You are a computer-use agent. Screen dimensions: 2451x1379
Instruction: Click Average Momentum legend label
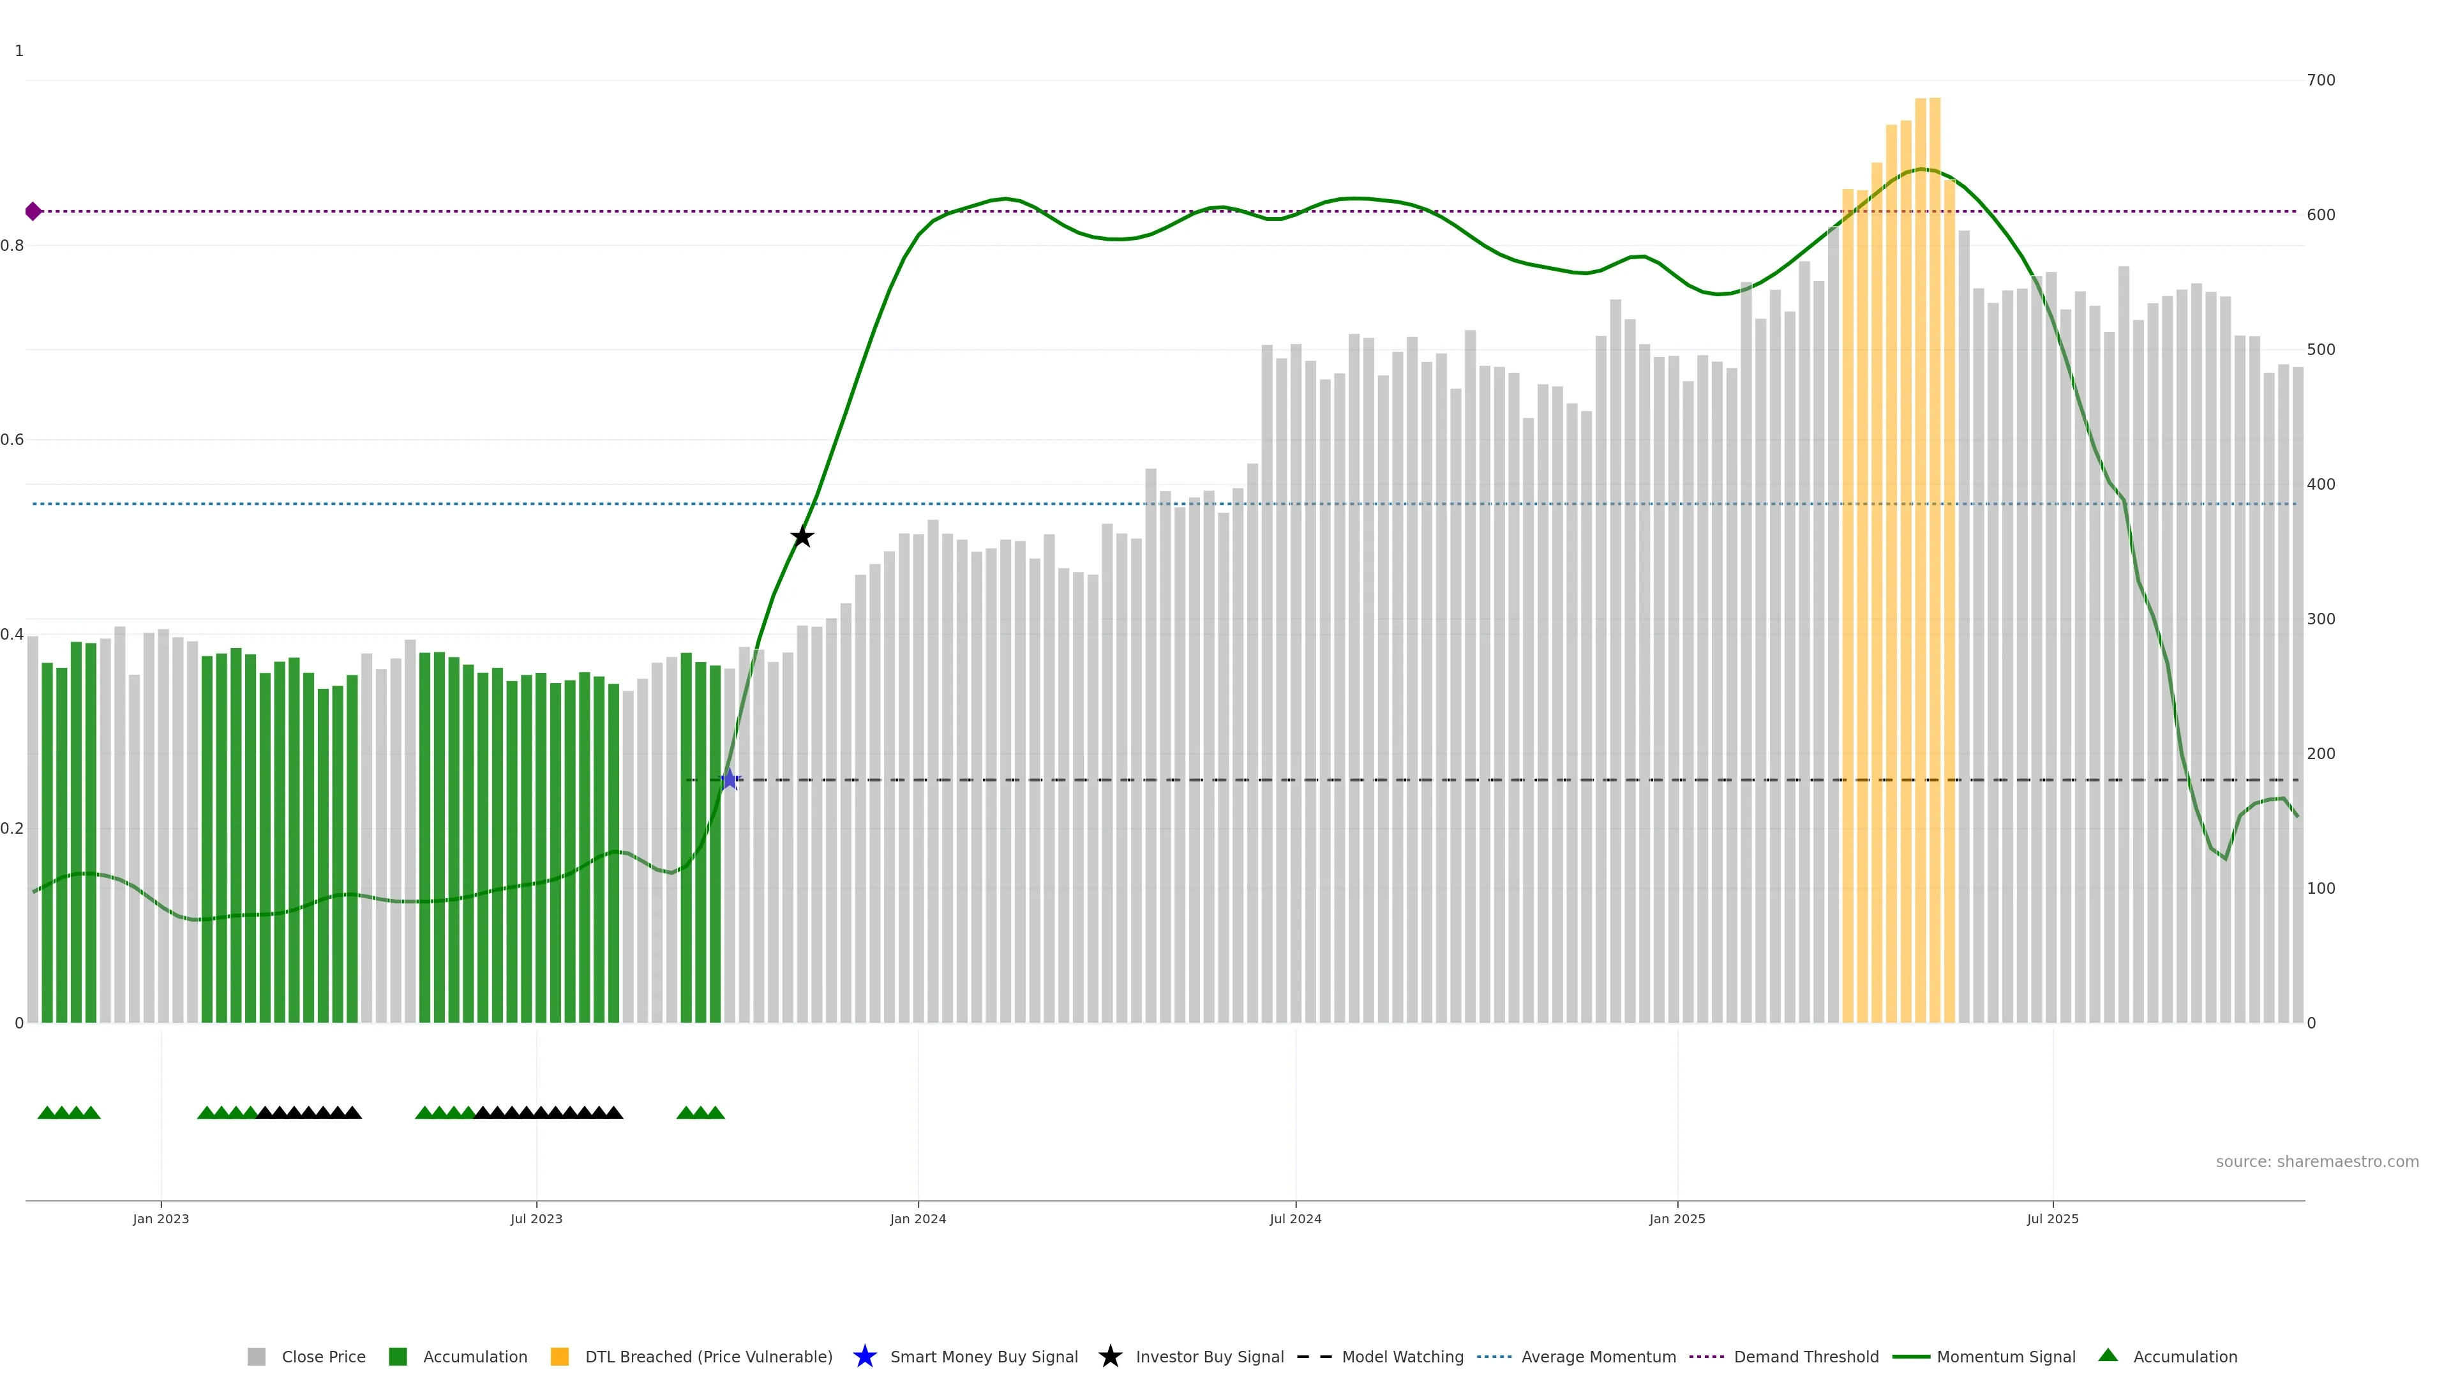click(1598, 1356)
